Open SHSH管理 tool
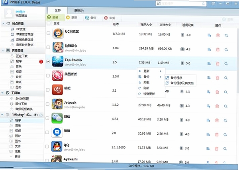 pos(22,99)
